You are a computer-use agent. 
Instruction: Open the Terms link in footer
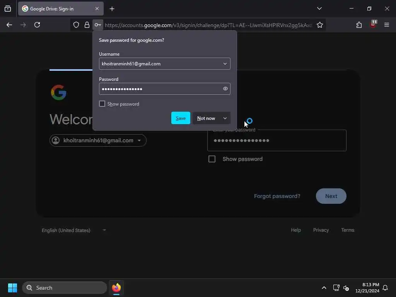[x=348, y=230]
